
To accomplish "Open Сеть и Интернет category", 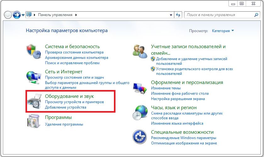I will coord(64,72).
